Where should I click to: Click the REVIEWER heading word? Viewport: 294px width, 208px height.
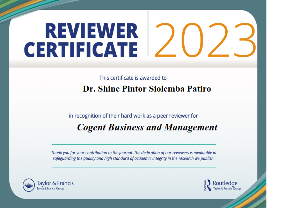pyautogui.click(x=91, y=31)
